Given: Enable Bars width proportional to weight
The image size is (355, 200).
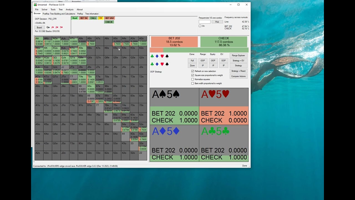Looking at the screenshot, I should coord(192,83).
